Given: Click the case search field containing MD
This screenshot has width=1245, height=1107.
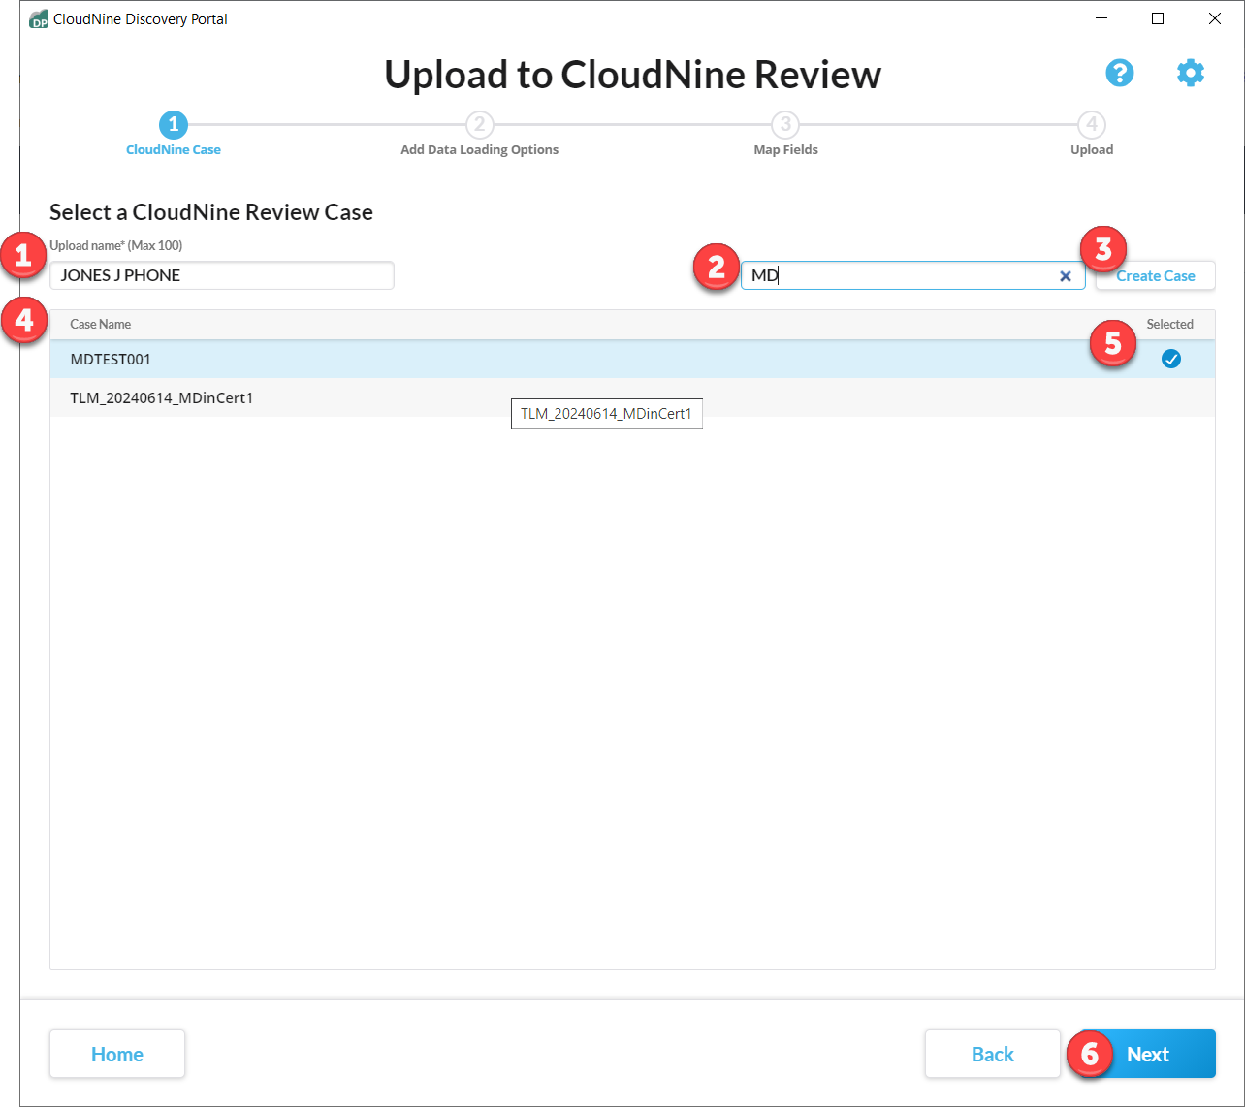Looking at the screenshot, I should pyautogui.click(x=913, y=275).
